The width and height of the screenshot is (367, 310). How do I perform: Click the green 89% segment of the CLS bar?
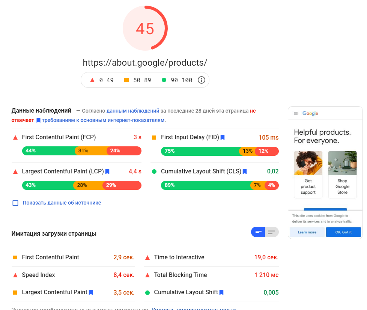coord(206,185)
